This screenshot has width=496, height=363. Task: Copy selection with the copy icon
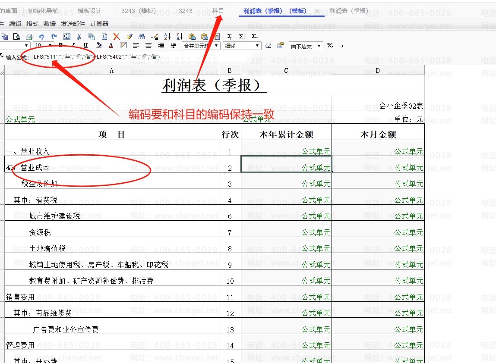[x=92, y=37]
